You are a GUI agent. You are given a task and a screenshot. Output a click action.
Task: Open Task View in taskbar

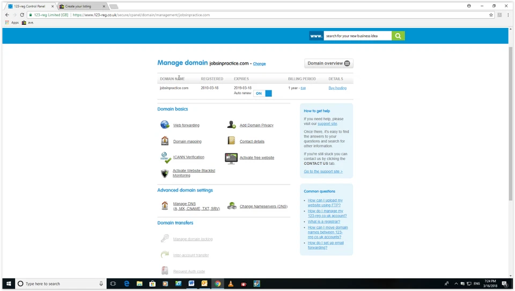113,284
